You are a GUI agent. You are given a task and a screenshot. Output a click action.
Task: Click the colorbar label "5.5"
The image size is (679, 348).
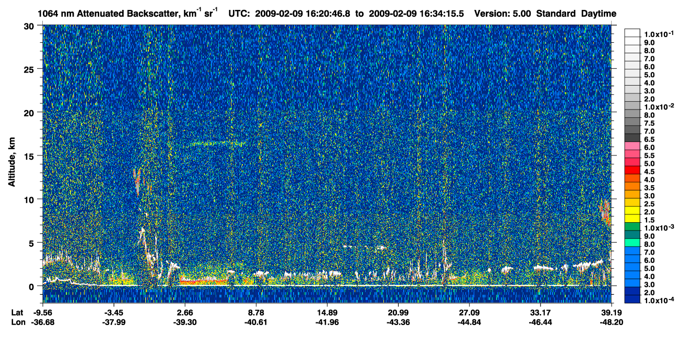(650, 155)
